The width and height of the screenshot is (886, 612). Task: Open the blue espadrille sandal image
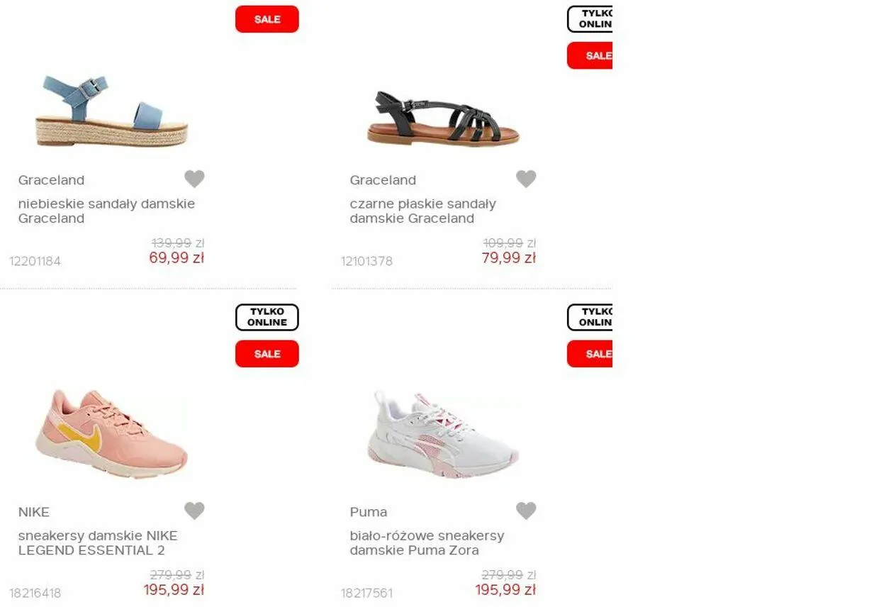pos(112,111)
